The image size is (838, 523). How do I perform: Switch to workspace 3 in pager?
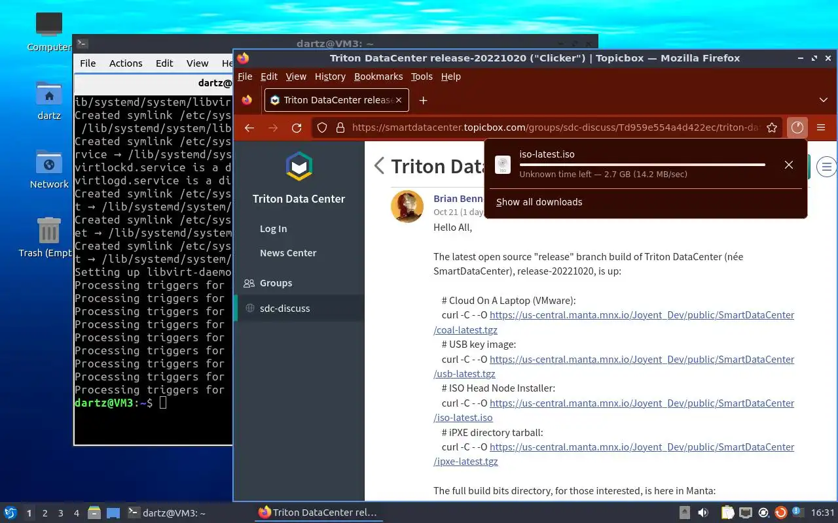61,513
